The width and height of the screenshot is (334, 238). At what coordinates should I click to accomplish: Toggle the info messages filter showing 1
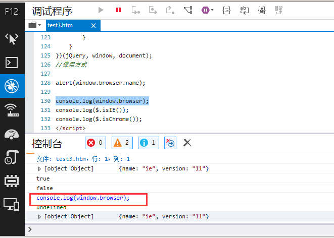148,143
